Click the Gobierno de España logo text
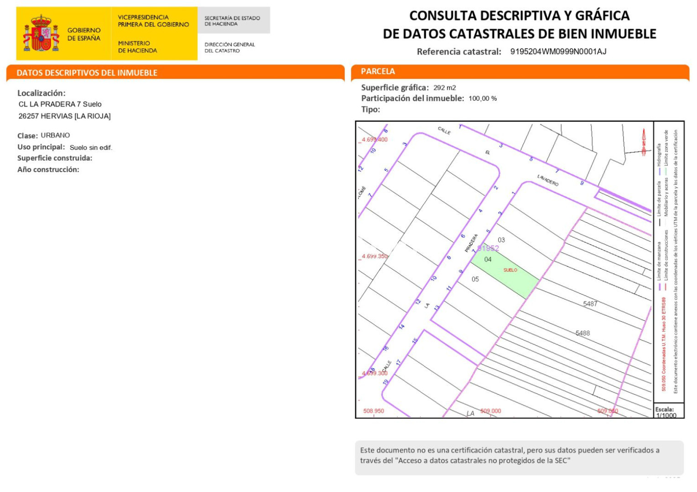 click(84, 34)
